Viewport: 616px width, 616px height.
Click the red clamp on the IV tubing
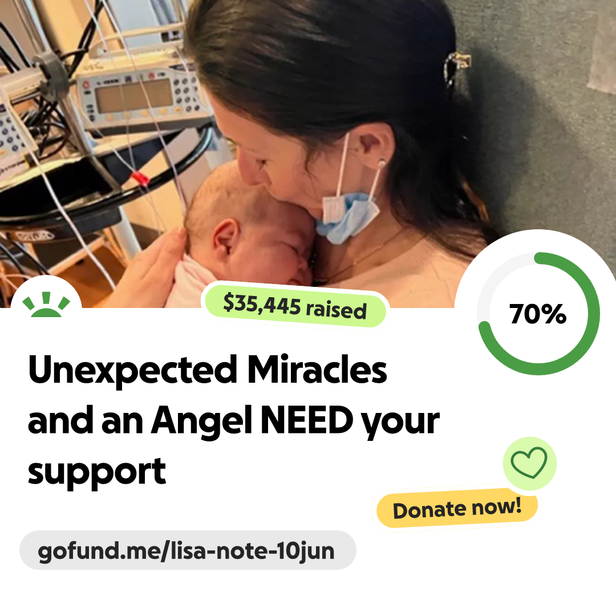coord(140,178)
